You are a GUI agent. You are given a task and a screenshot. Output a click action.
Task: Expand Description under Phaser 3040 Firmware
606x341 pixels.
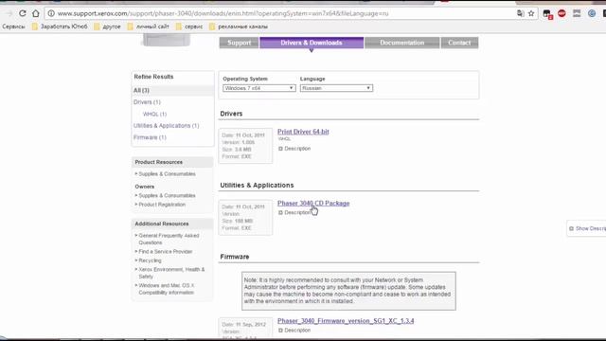294,331
